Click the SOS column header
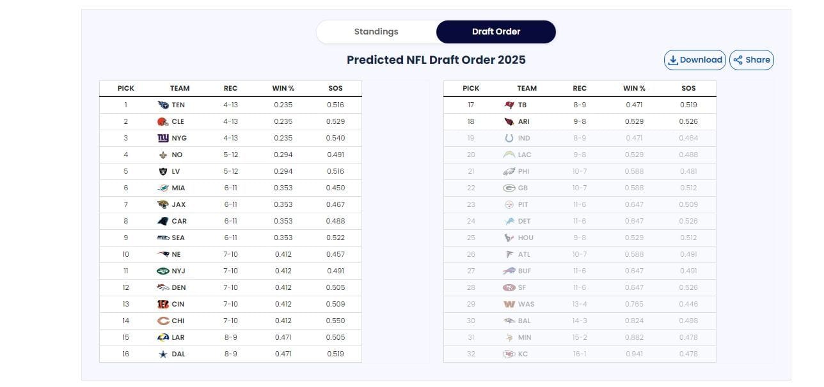Screen dimensions: 824x387 tap(335, 88)
